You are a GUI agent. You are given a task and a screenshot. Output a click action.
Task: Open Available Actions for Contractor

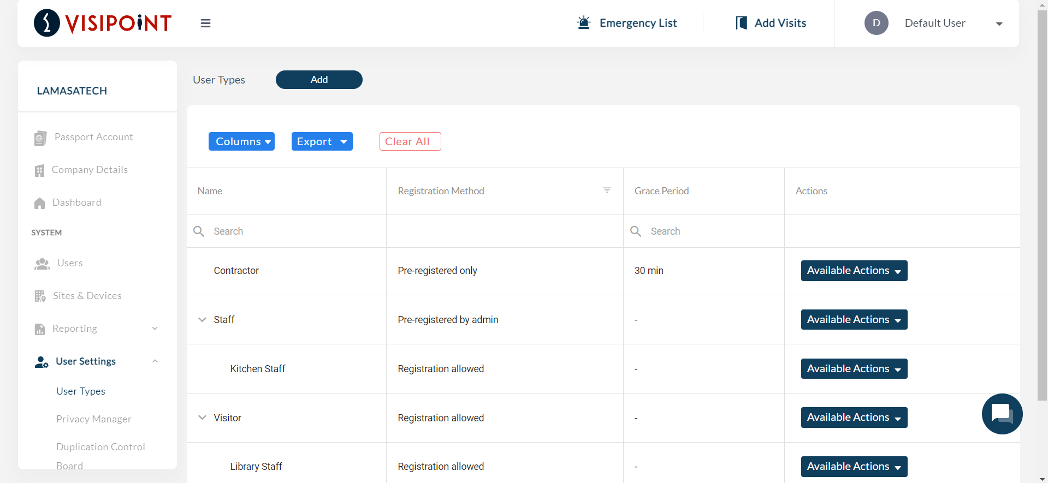(x=854, y=271)
